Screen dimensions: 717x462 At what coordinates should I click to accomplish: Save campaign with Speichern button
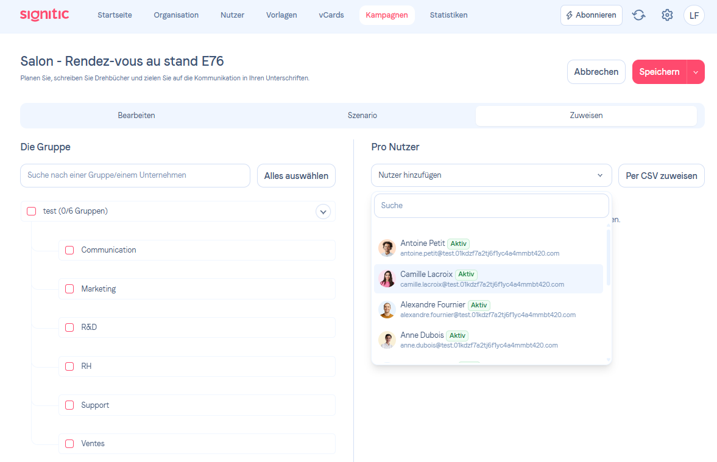(659, 72)
